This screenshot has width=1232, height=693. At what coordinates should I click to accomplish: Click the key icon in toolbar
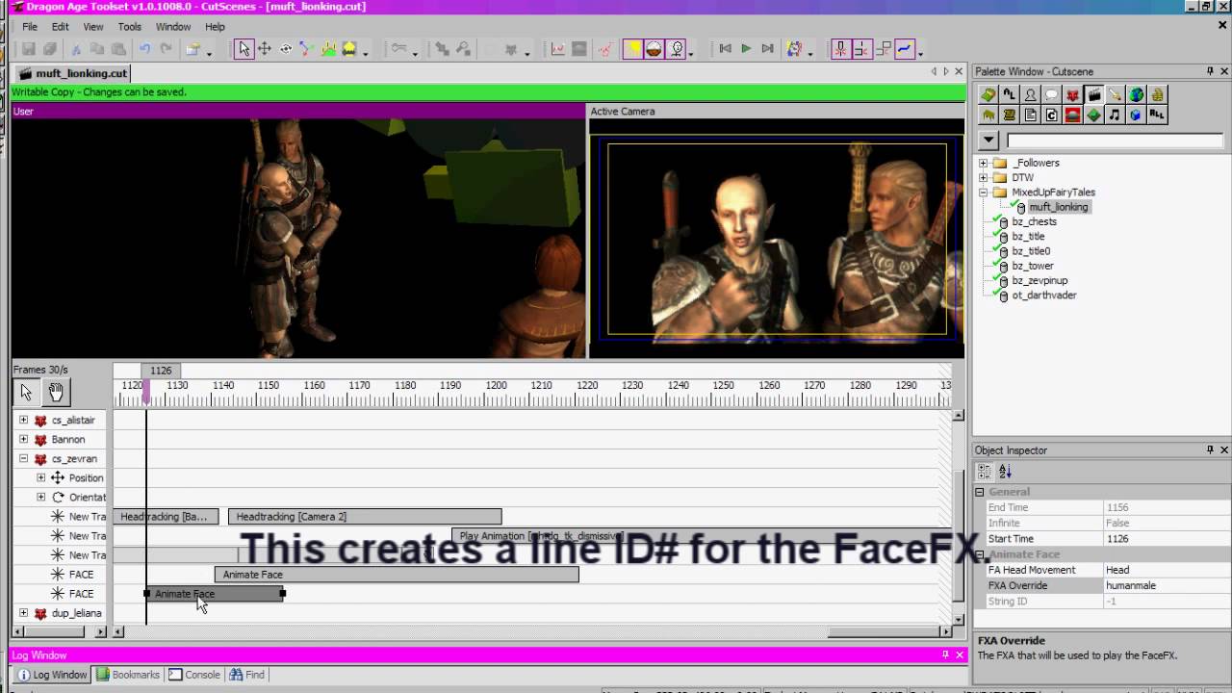pos(398,49)
